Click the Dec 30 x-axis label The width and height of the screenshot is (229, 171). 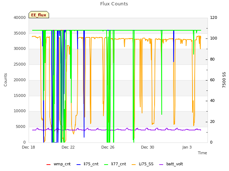(147, 147)
